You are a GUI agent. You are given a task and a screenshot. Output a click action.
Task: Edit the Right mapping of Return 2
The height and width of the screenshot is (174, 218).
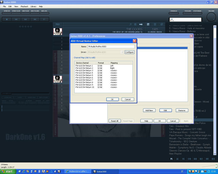click(112, 68)
